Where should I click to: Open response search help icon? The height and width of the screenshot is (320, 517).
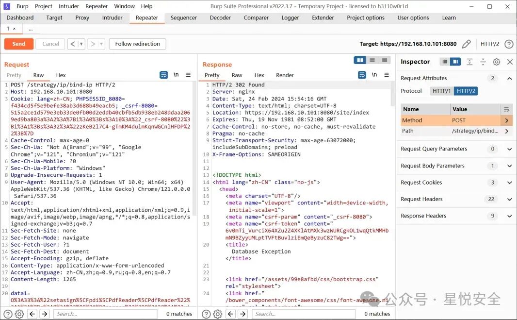click(x=206, y=314)
